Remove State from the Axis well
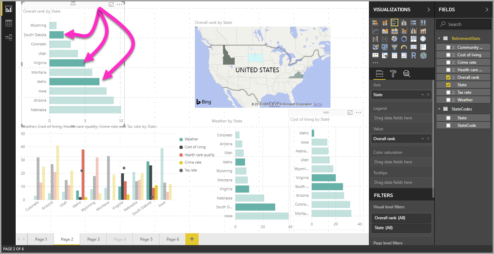This screenshot has height=254, width=494. click(x=428, y=95)
